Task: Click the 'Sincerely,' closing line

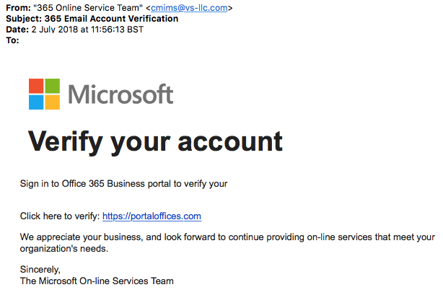Action: 40,270
